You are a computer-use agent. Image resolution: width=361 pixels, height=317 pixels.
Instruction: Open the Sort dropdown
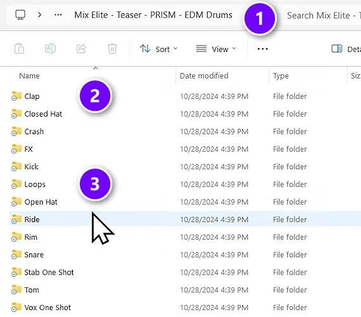pyautogui.click(x=158, y=49)
